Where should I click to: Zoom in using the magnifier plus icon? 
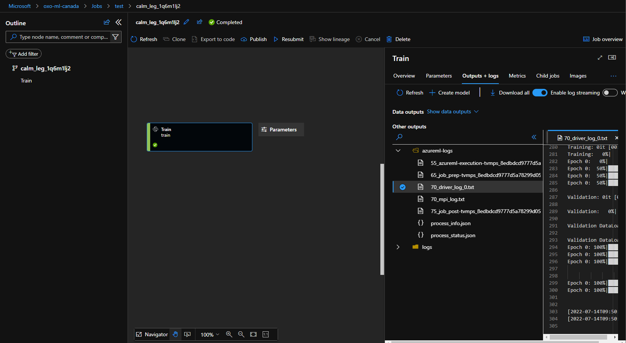coord(229,334)
